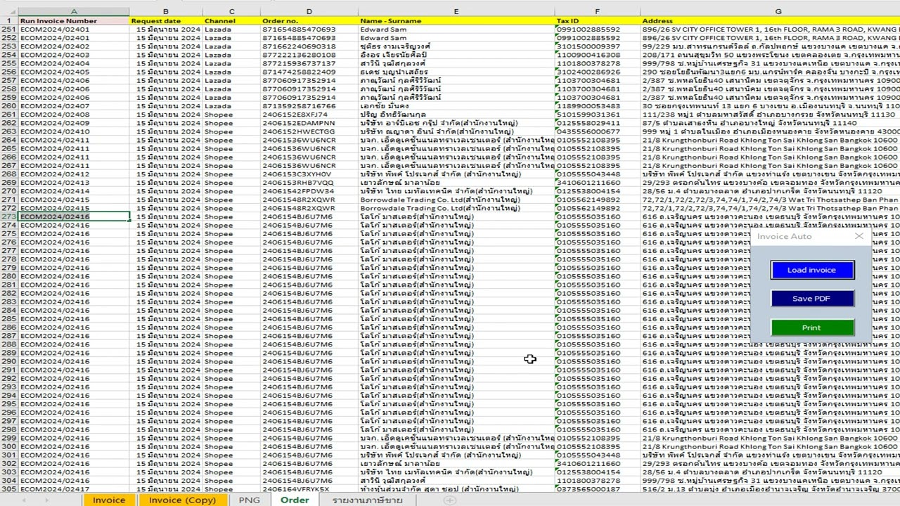This screenshot has height=506, width=900.
Task: Click cell ECOM2024/02408
Action: click(74, 115)
